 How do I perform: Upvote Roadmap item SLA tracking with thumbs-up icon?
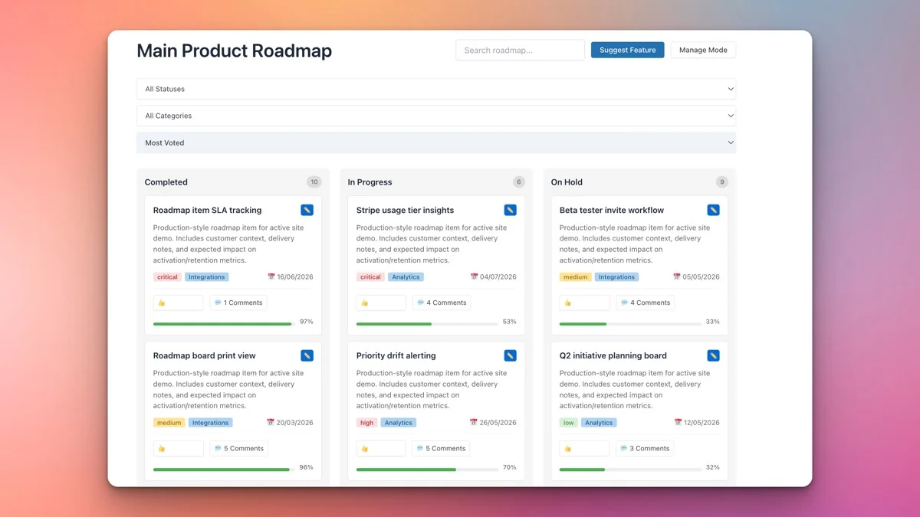(x=163, y=302)
